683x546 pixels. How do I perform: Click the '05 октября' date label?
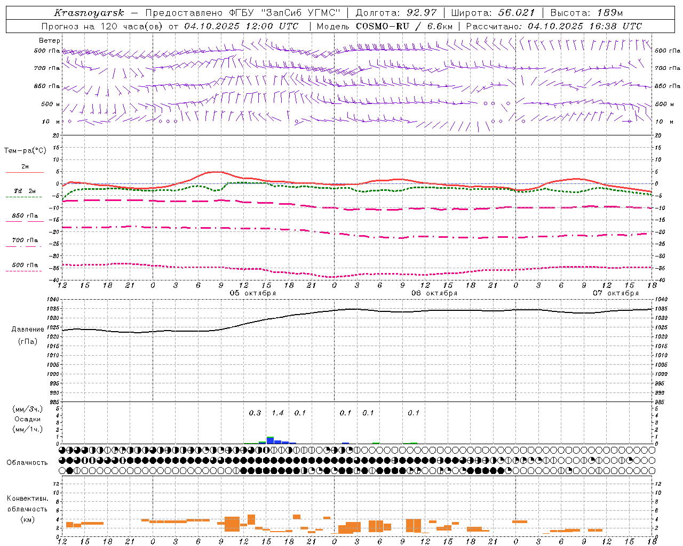point(253,293)
